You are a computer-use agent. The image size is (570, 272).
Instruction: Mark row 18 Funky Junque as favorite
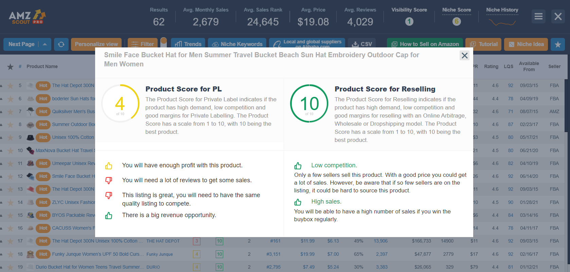(x=11, y=254)
